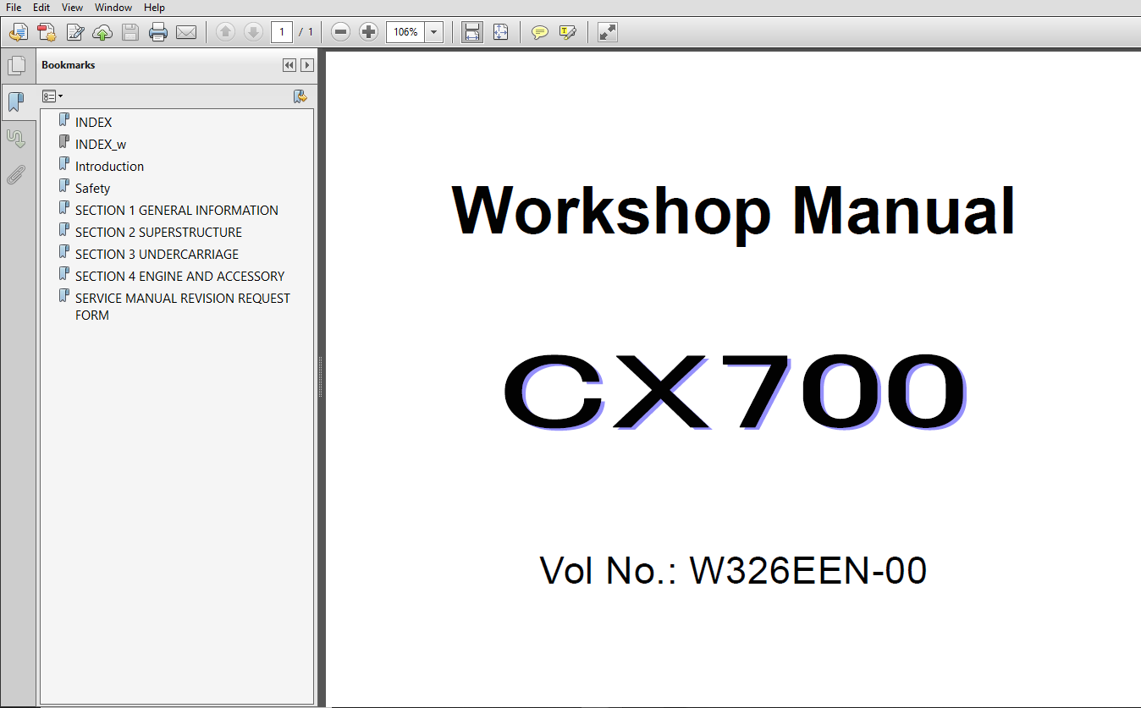Click the Edit/Sign document icon
The width and height of the screenshot is (1141, 708).
(74, 32)
